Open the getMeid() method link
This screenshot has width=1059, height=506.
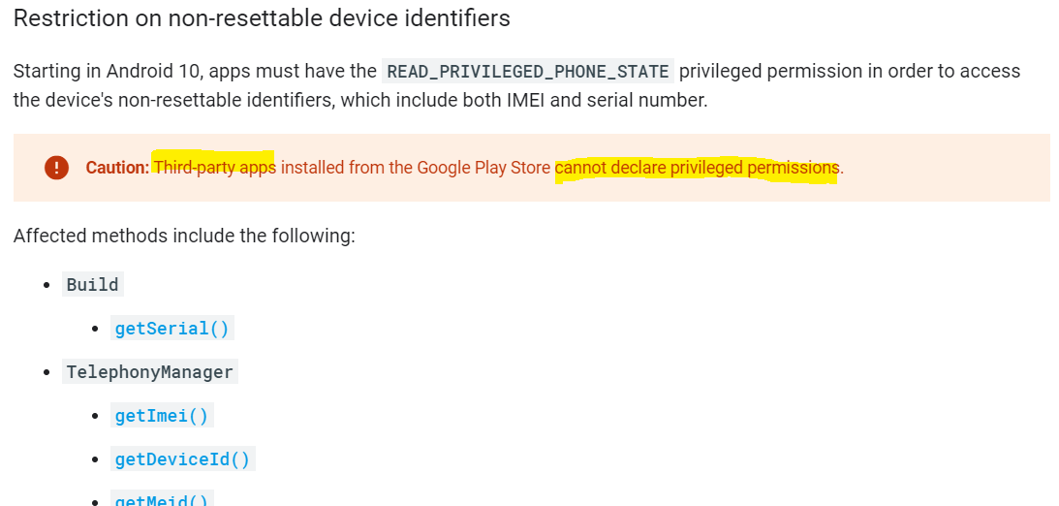[x=162, y=500]
